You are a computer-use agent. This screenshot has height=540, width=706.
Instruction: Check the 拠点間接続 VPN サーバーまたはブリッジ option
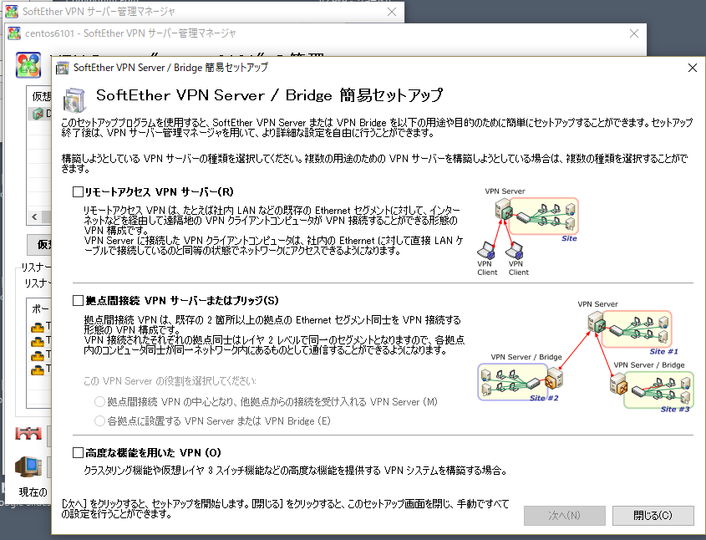tap(79, 300)
